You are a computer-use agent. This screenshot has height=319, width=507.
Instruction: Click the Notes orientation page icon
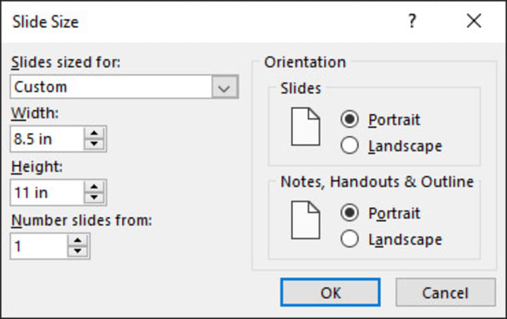point(306,220)
